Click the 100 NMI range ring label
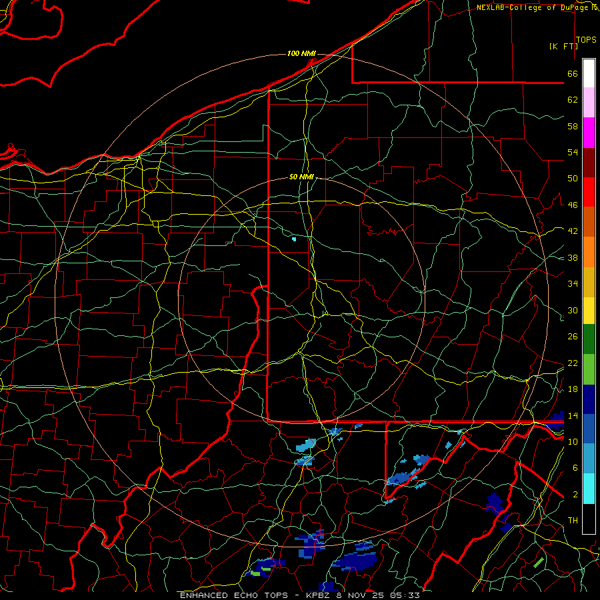600x600 pixels. 301,53
